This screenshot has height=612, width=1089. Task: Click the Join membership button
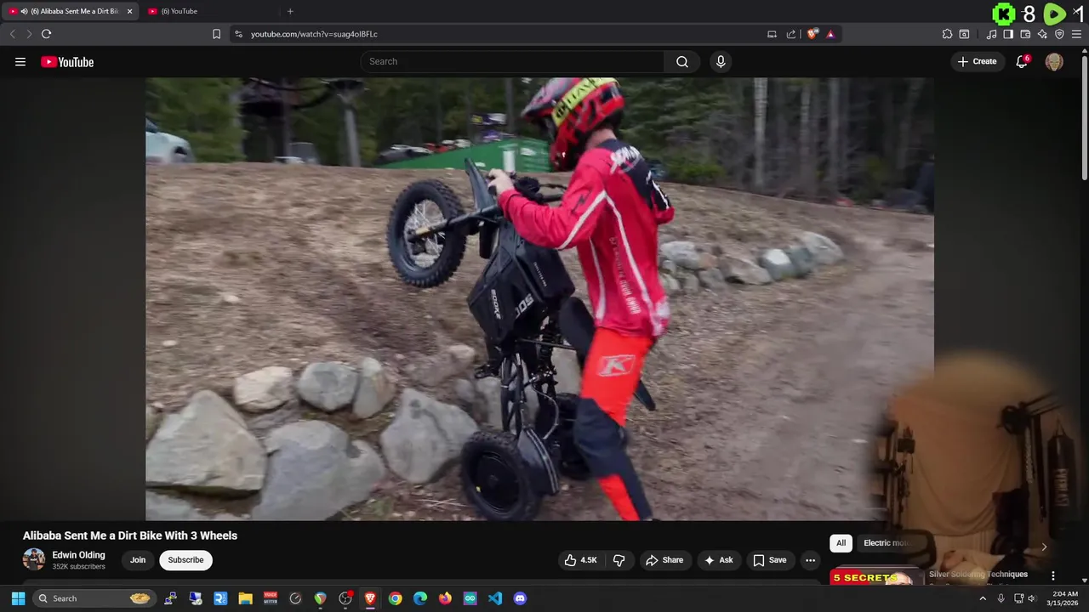[138, 560]
